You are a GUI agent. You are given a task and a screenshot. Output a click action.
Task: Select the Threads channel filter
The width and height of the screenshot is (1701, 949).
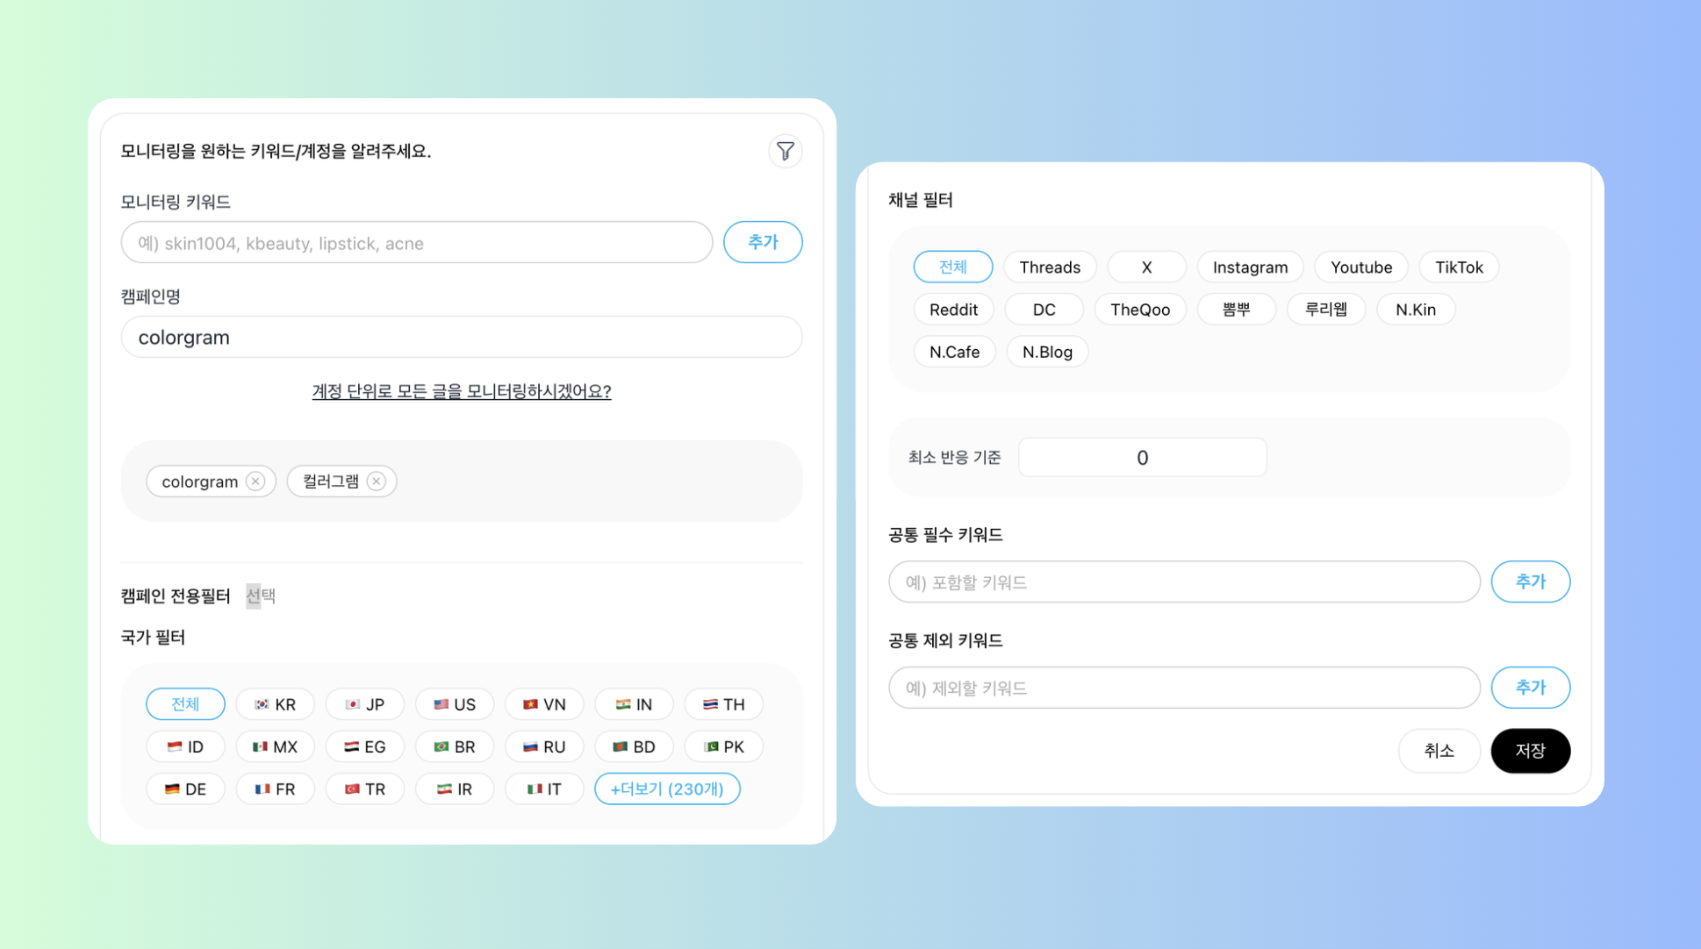click(1049, 268)
